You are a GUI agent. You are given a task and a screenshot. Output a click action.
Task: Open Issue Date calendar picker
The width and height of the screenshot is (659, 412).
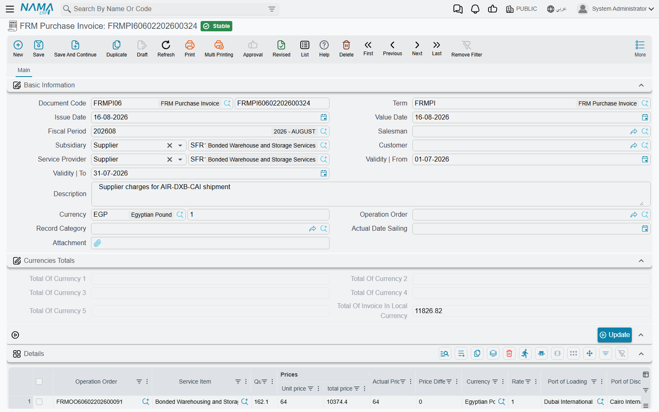[324, 117]
